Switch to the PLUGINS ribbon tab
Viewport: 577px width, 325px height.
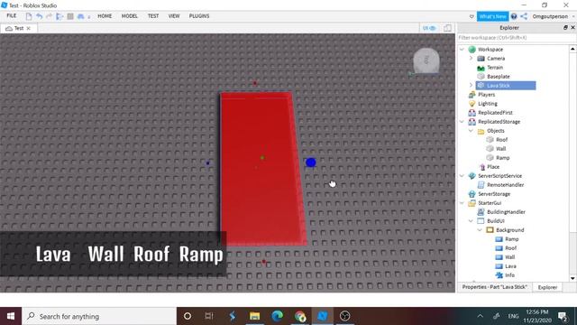(199, 16)
